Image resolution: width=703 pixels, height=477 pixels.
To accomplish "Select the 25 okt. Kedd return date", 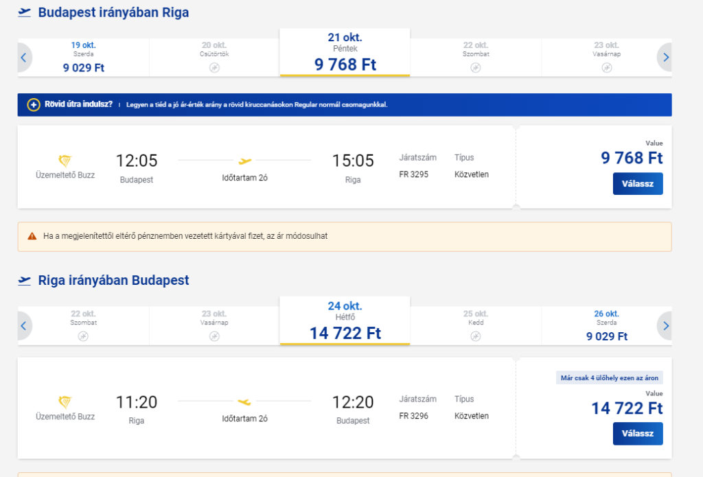I will point(476,326).
